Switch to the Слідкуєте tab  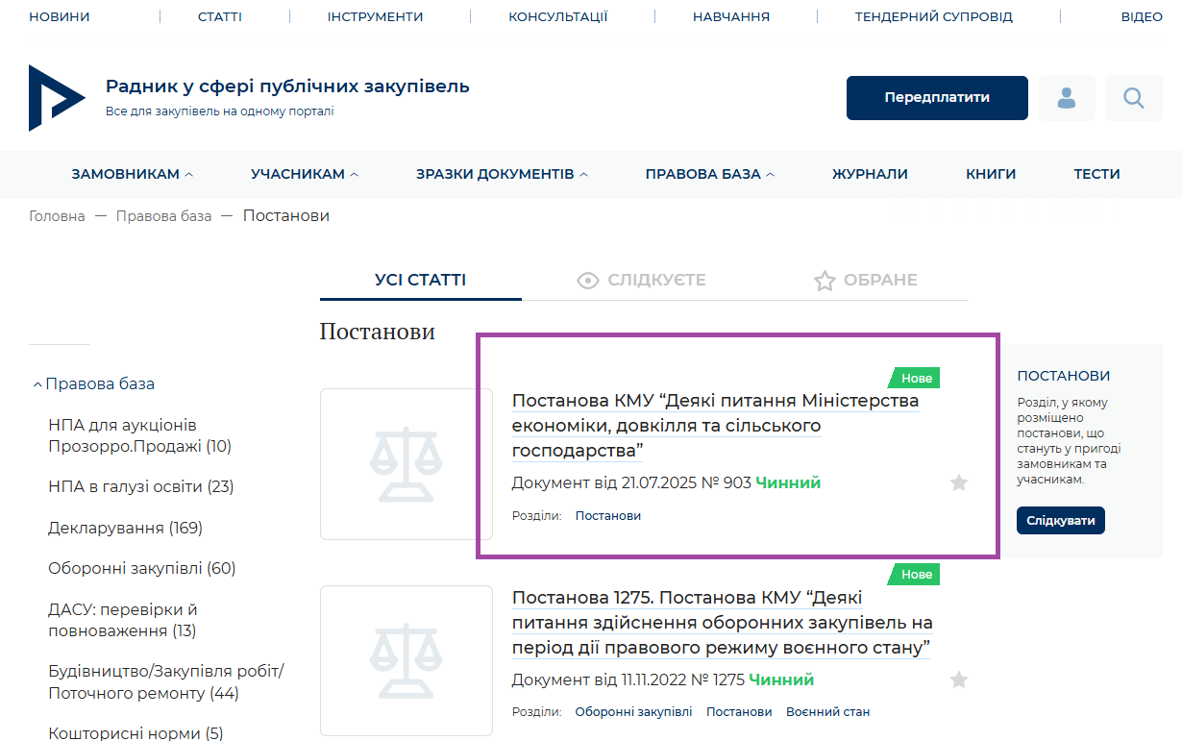pyautogui.click(x=641, y=281)
